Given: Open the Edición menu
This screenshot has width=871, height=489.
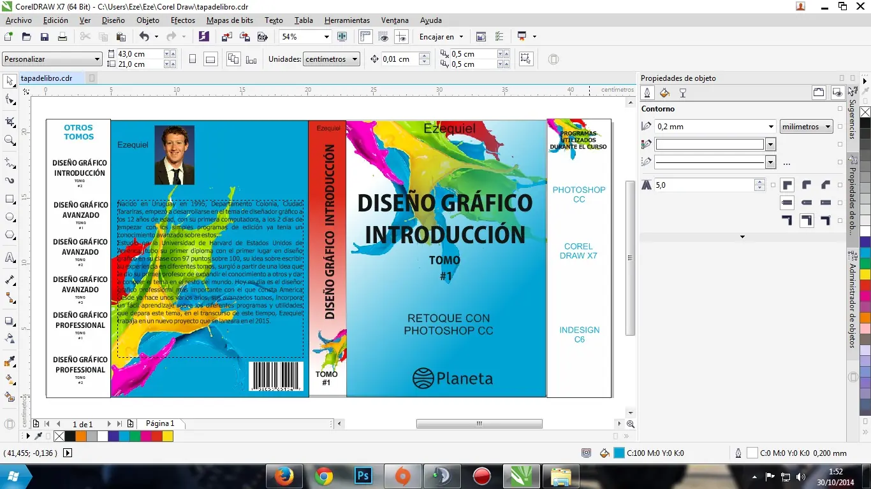Looking at the screenshot, I should coord(55,20).
